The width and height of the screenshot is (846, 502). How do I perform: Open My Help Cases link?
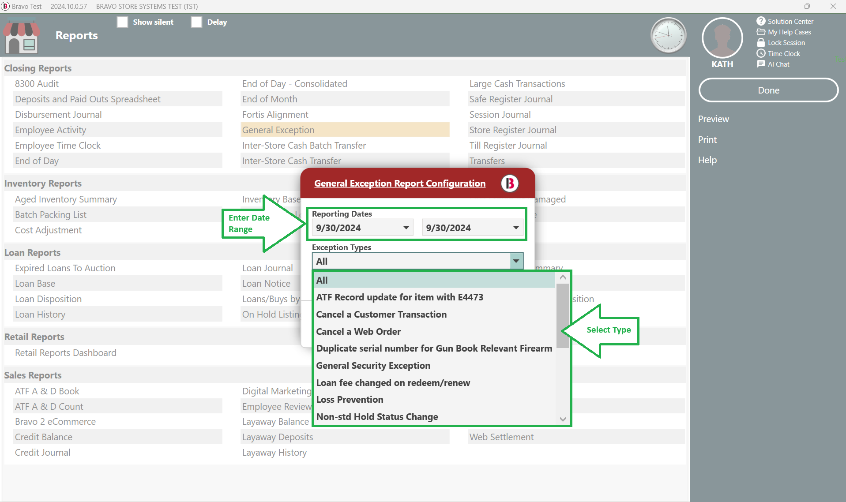pyautogui.click(x=789, y=32)
